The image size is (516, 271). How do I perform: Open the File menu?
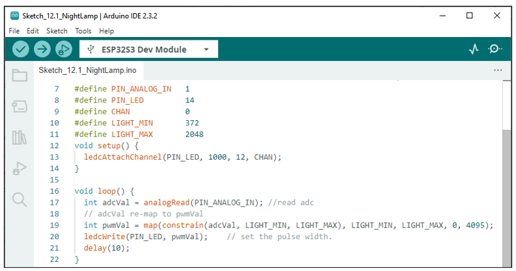pos(14,31)
